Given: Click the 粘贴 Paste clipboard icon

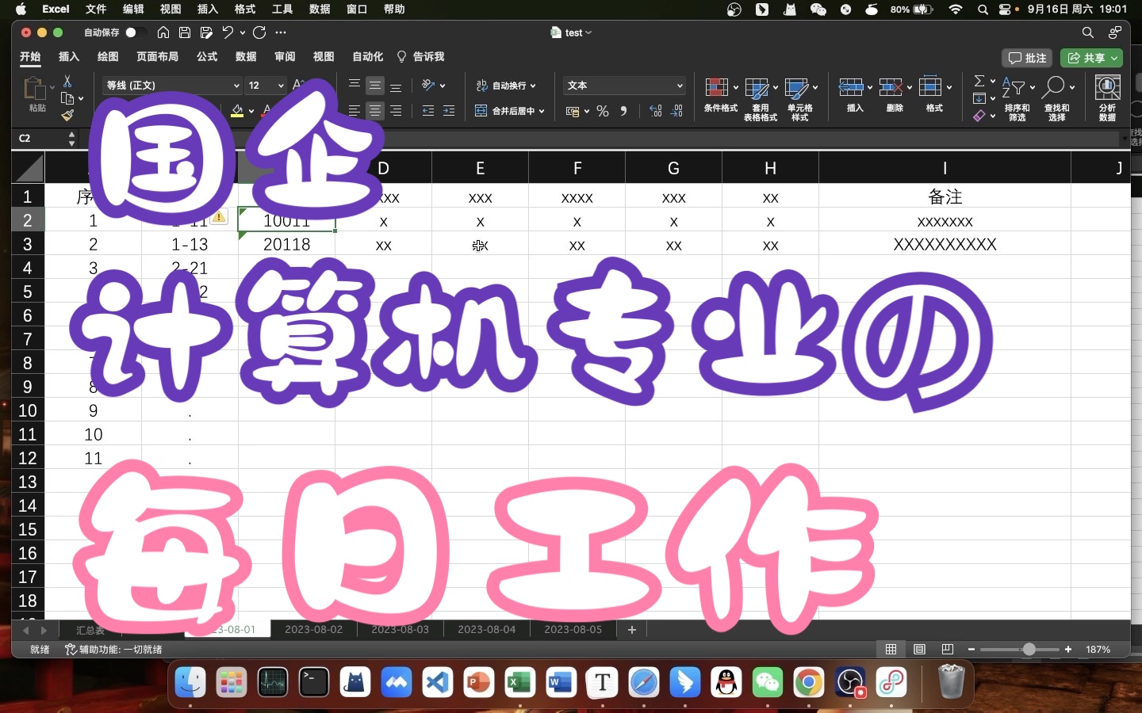Looking at the screenshot, I should [x=35, y=88].
